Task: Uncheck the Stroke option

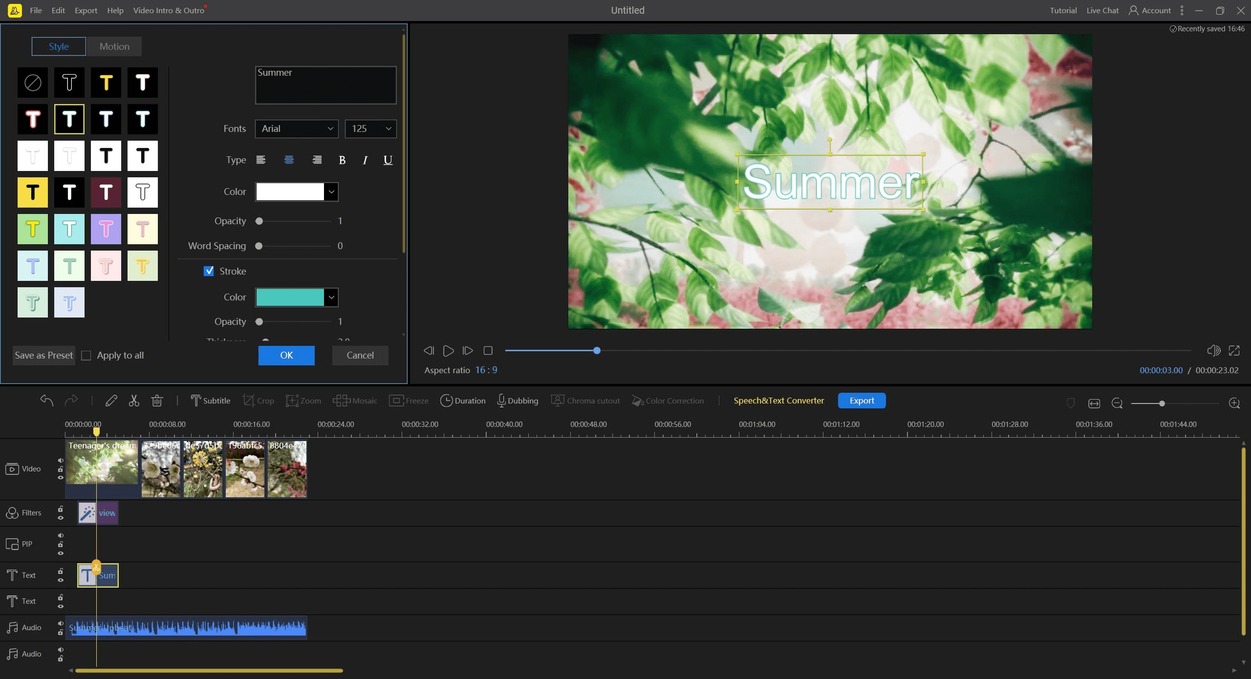Action: coord(209,271)
